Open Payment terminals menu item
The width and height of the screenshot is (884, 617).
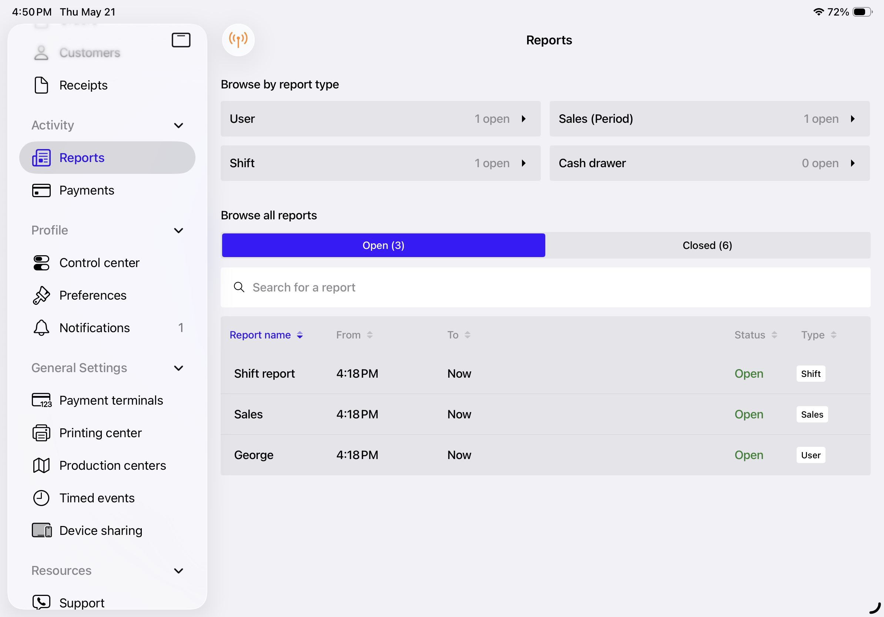tap(107, 401)
